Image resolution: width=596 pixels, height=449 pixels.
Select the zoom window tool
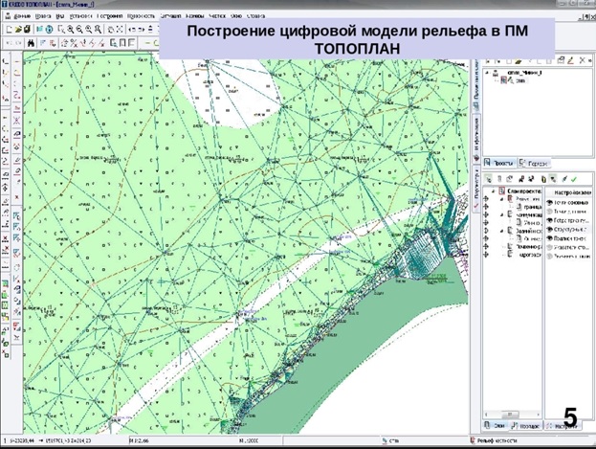(x=61, y=30)
